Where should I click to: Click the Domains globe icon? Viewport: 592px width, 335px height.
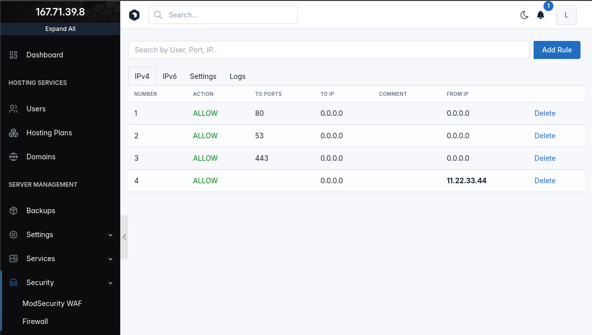tap(13, 157)
